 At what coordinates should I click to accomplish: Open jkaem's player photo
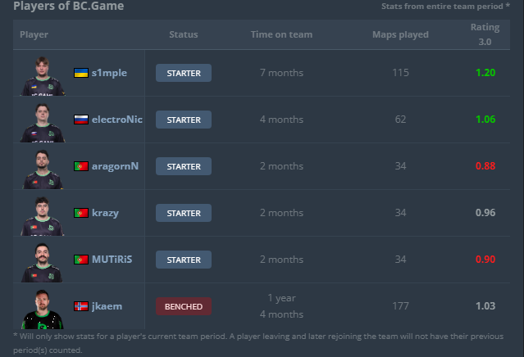point(42,310)
